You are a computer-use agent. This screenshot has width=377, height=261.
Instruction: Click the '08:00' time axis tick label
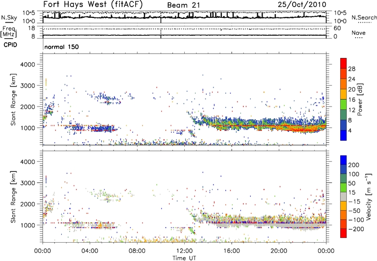[x=137, y=251]
